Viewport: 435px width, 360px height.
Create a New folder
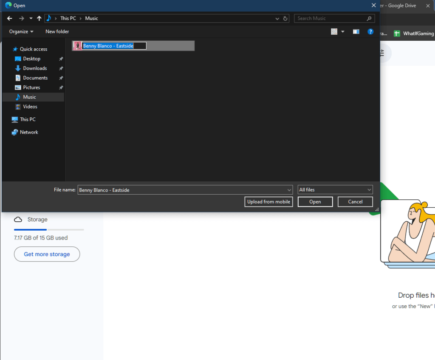click(57, 31)
